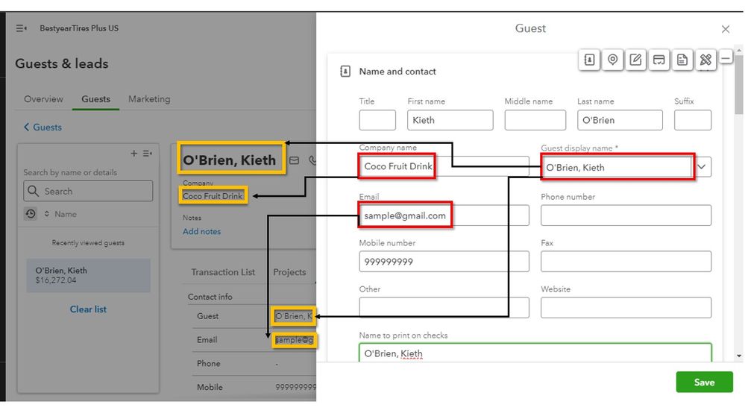
Task: Open the guest list options icon
Action: (148, 154)
